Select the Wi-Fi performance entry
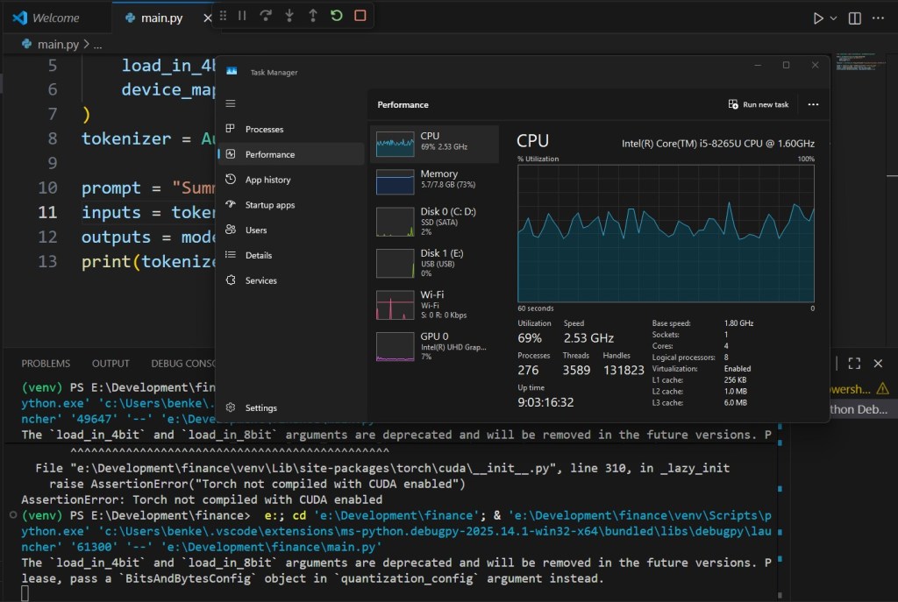This screenshot has height=602, width=898. 434,304
